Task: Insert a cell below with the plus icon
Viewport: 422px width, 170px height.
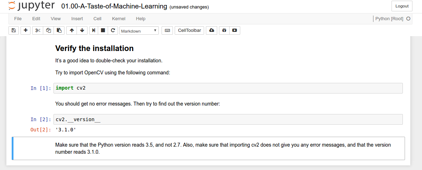Action: point(26,30)
